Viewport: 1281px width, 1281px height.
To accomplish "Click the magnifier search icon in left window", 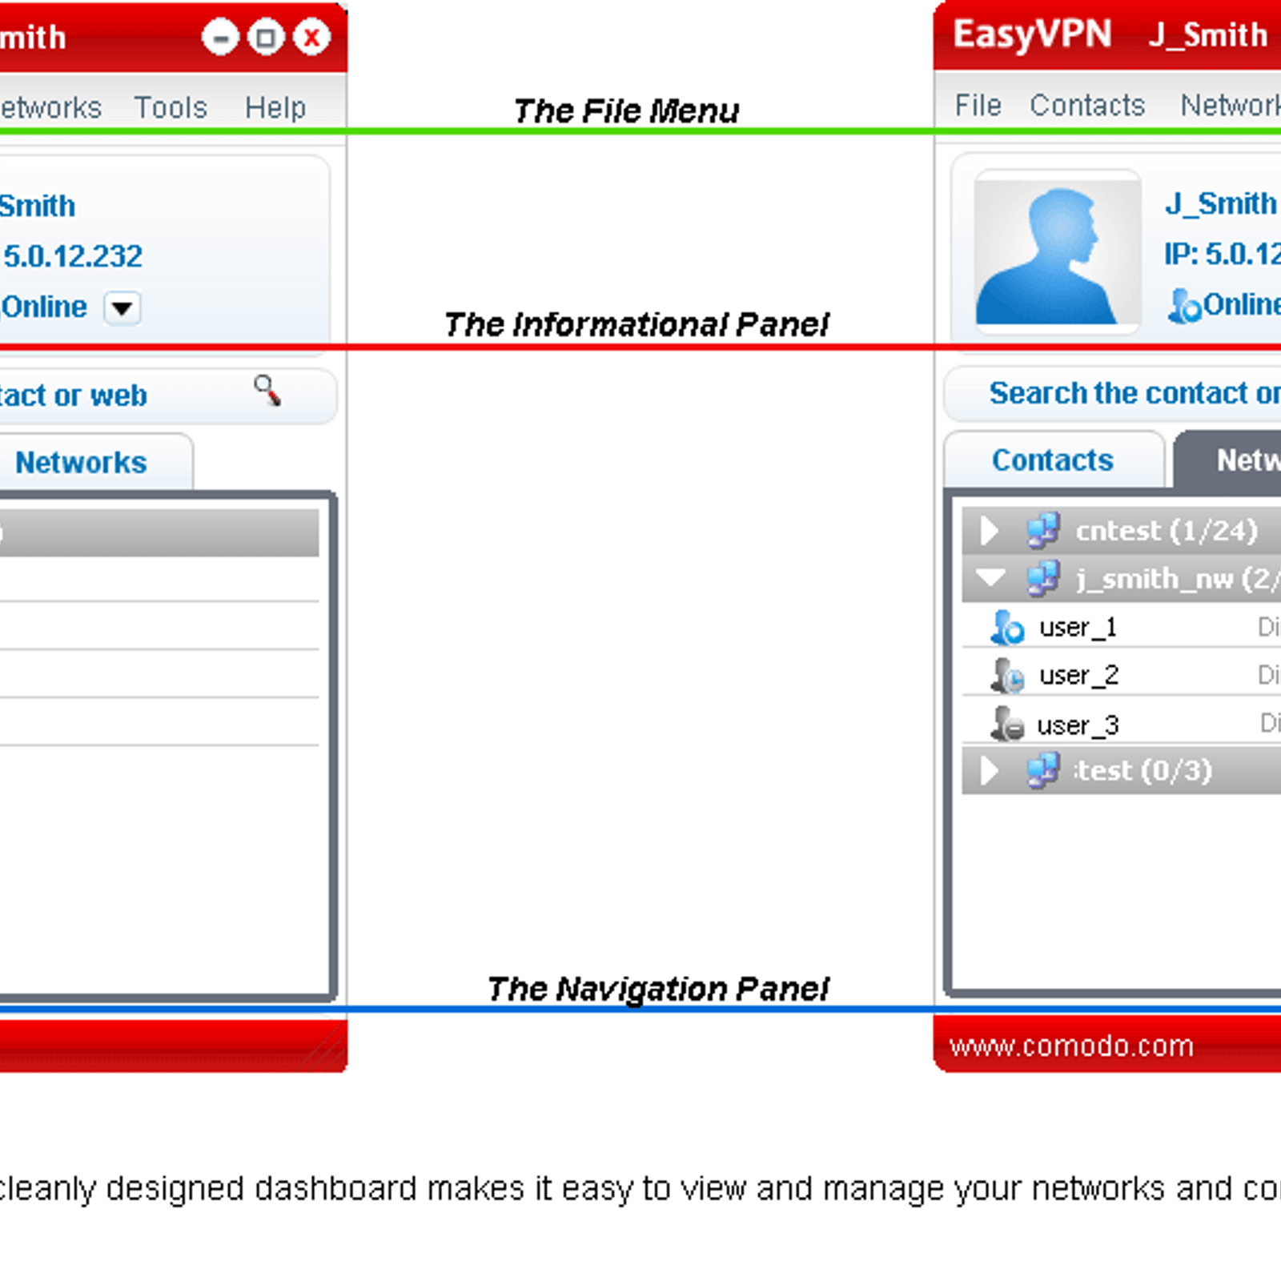I will [x=267, y=390].
